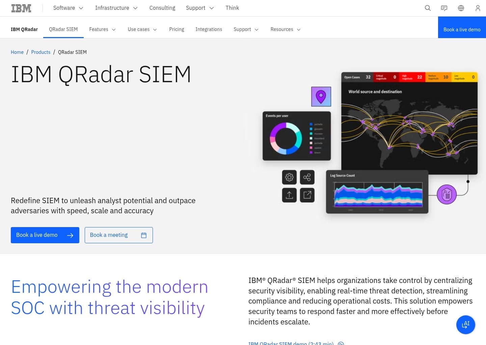Go to Home breadcrumb
The width and height of the screenshot is (486, 345).
pyautogui.click(x=17, y=52)
